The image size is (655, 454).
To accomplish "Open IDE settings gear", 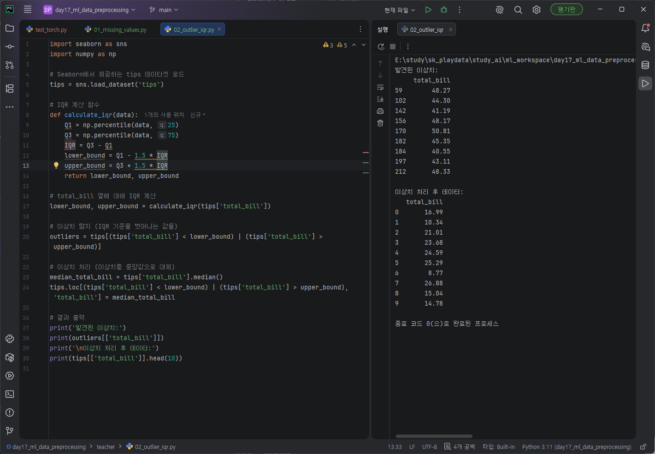I will (x=537, y=10).
